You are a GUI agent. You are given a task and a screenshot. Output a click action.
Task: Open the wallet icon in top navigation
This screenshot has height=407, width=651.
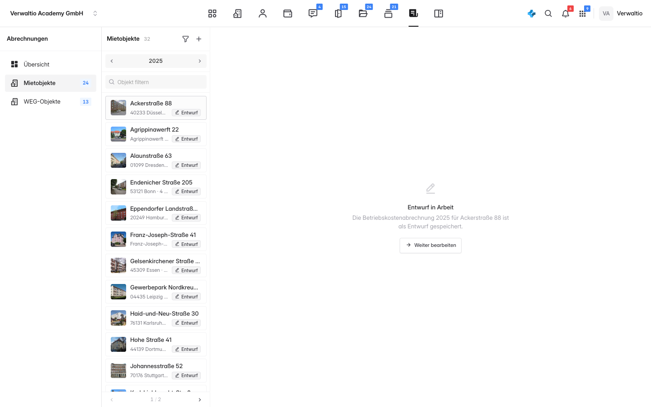tap(288, 14)
